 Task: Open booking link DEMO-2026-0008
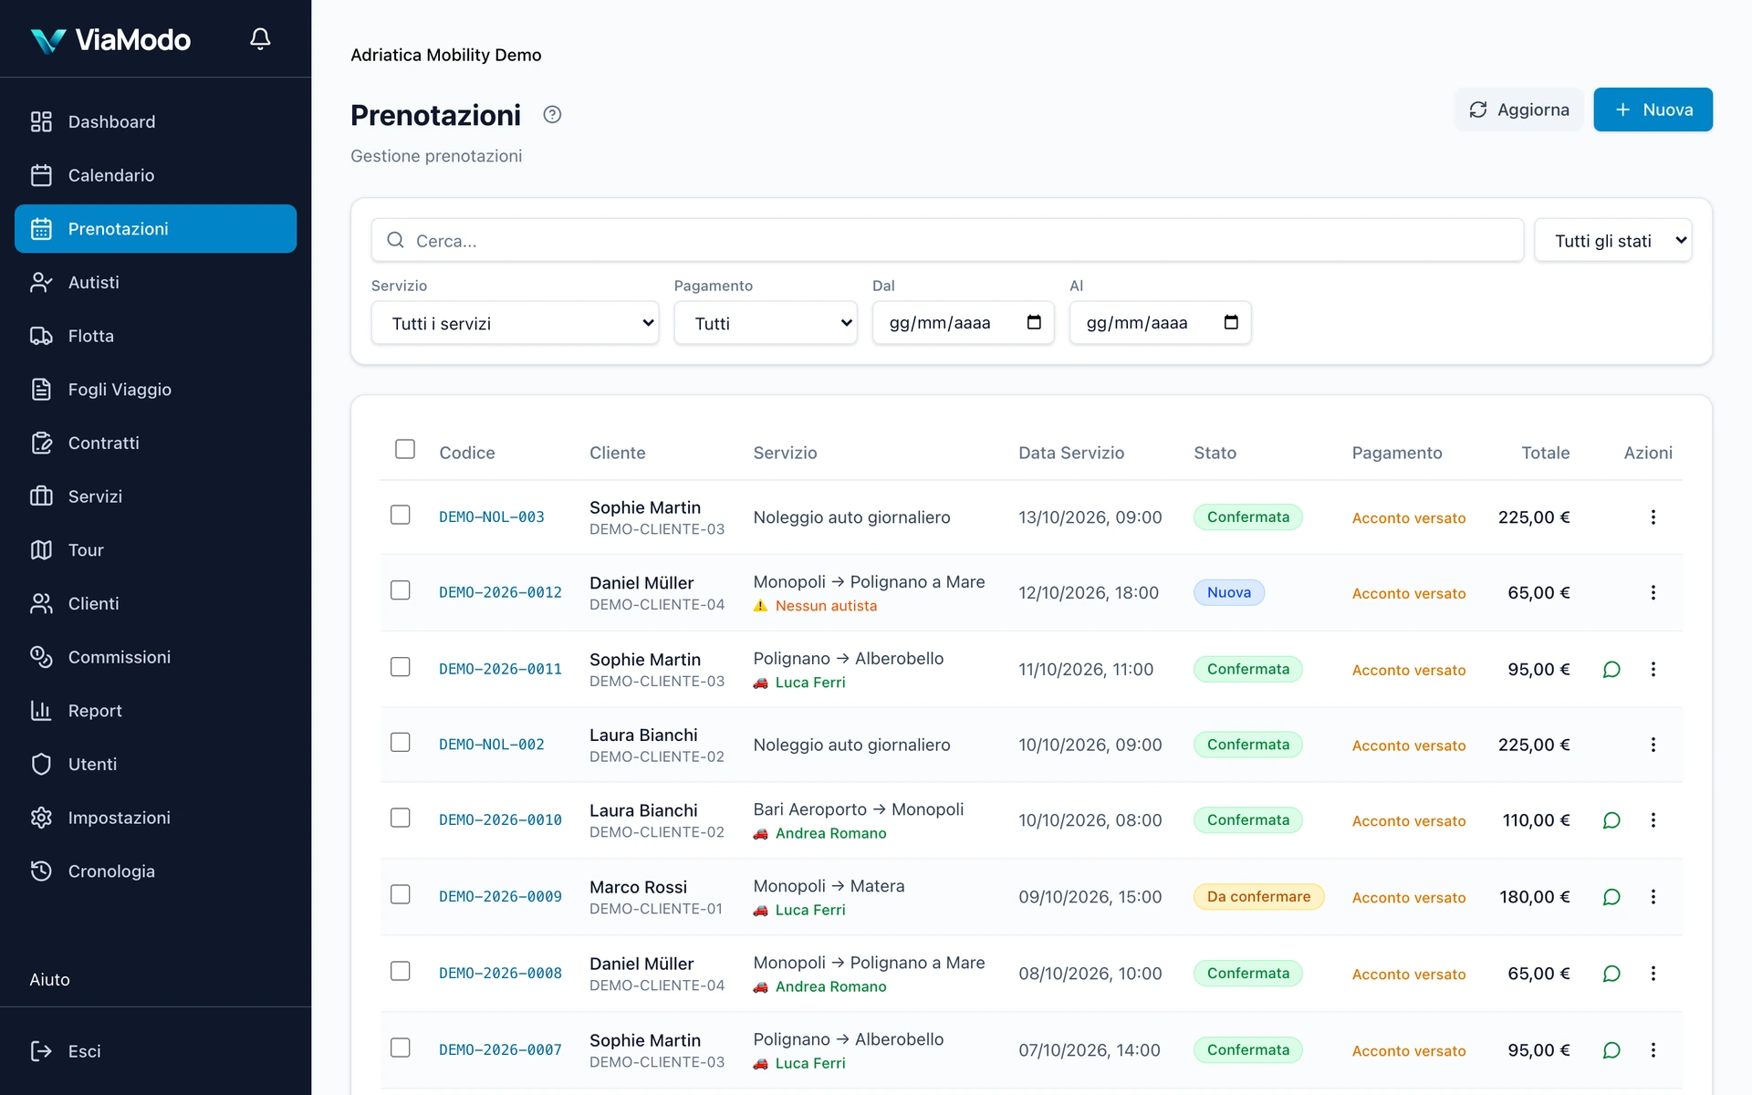pyautogui.click(x=500, y=974)
